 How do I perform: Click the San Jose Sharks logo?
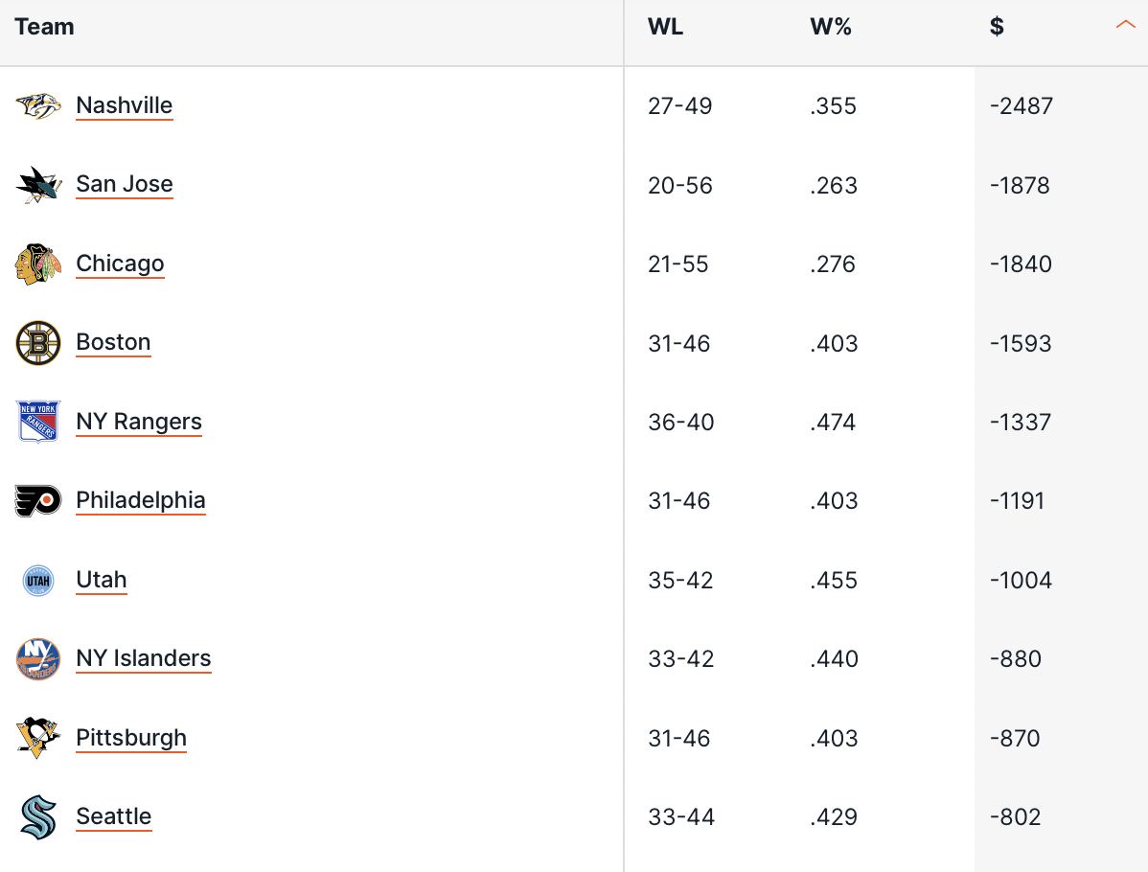(38, 185)
